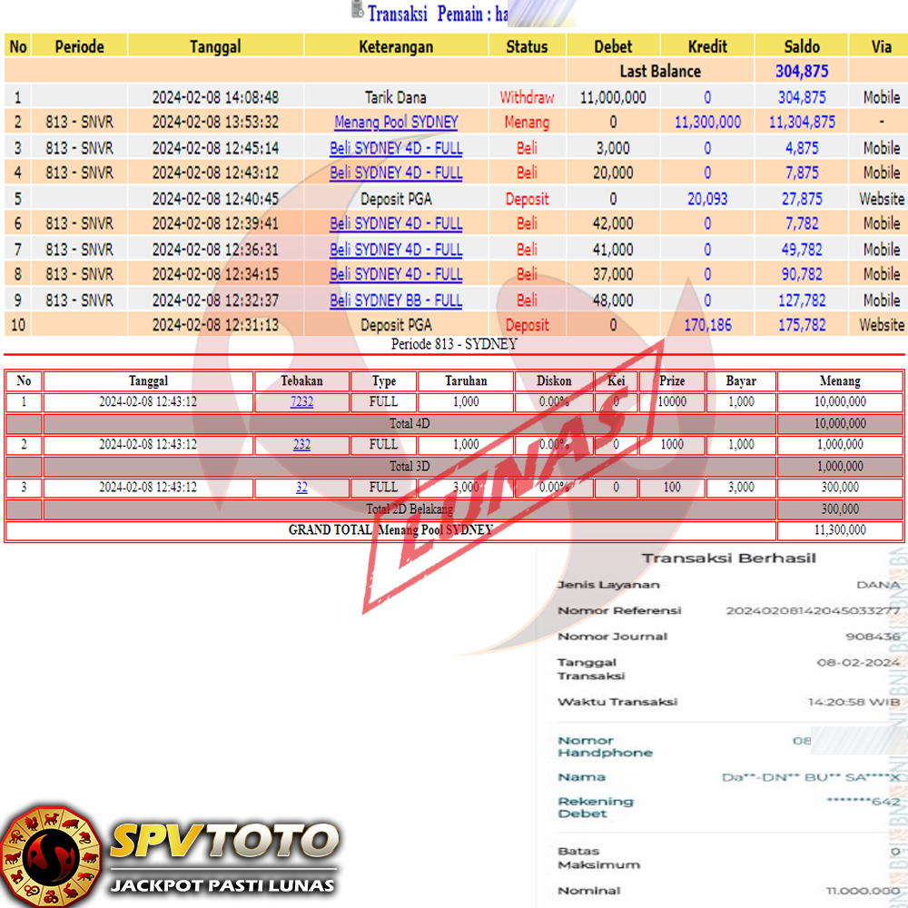The height and width of the screenshot is (908, 908).
Task: Click tebakan number 7232 link
Action: (301, 401)
